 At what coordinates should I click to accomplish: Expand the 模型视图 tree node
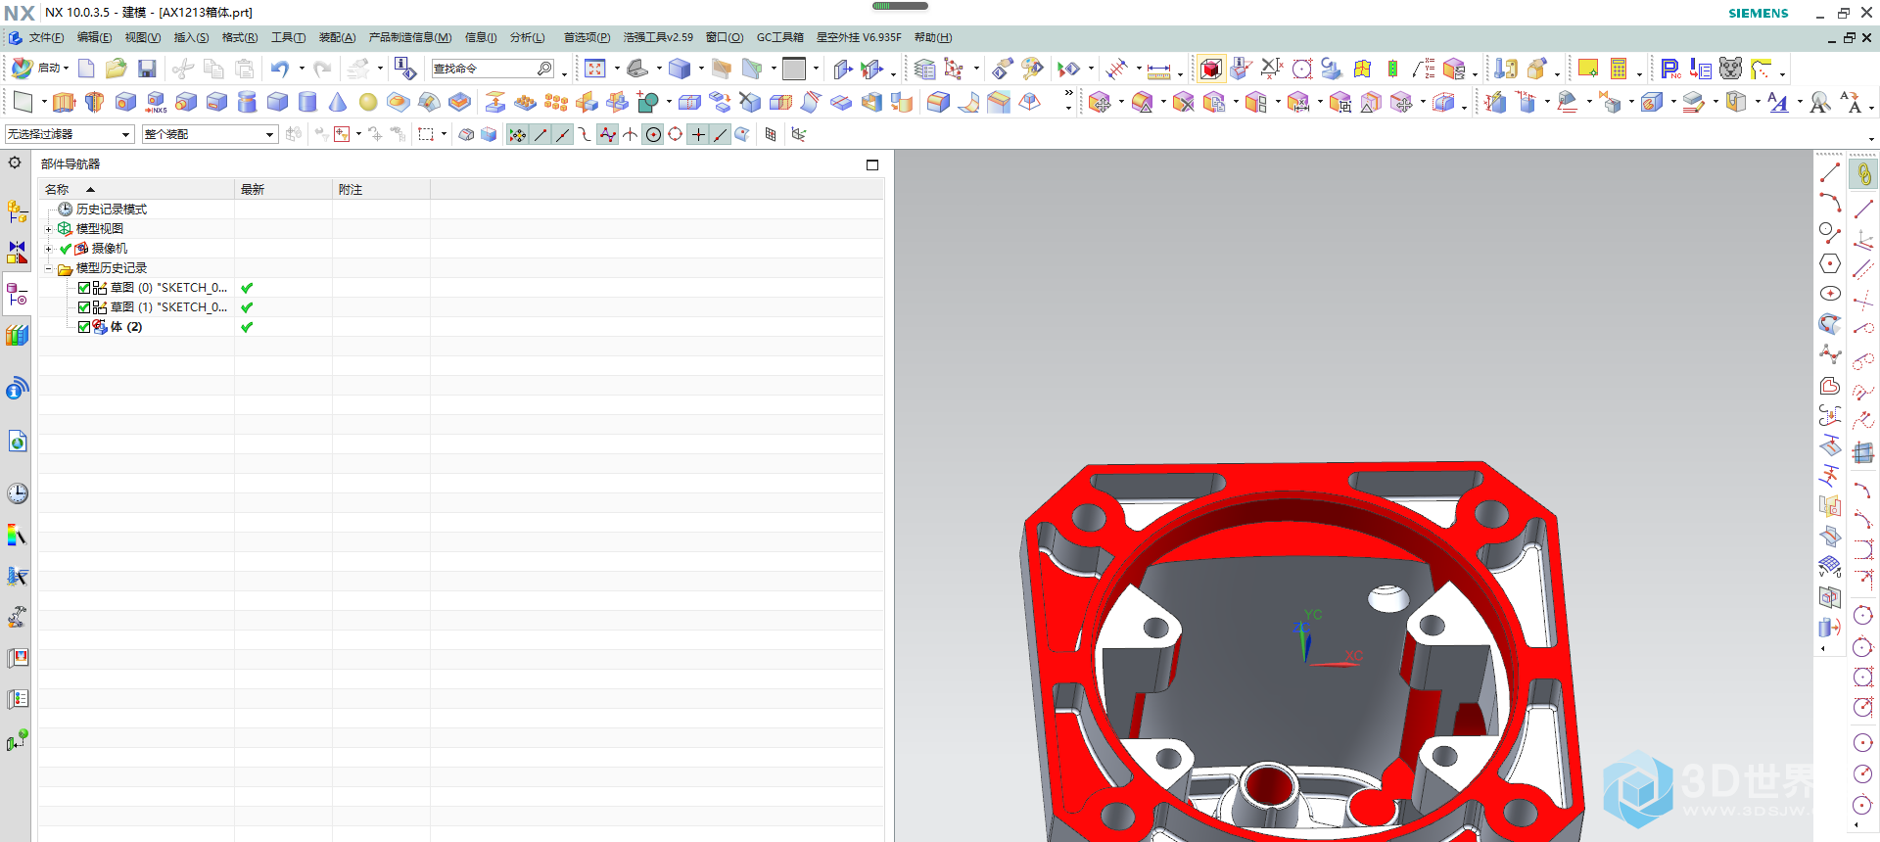click(x=48, y=229)
